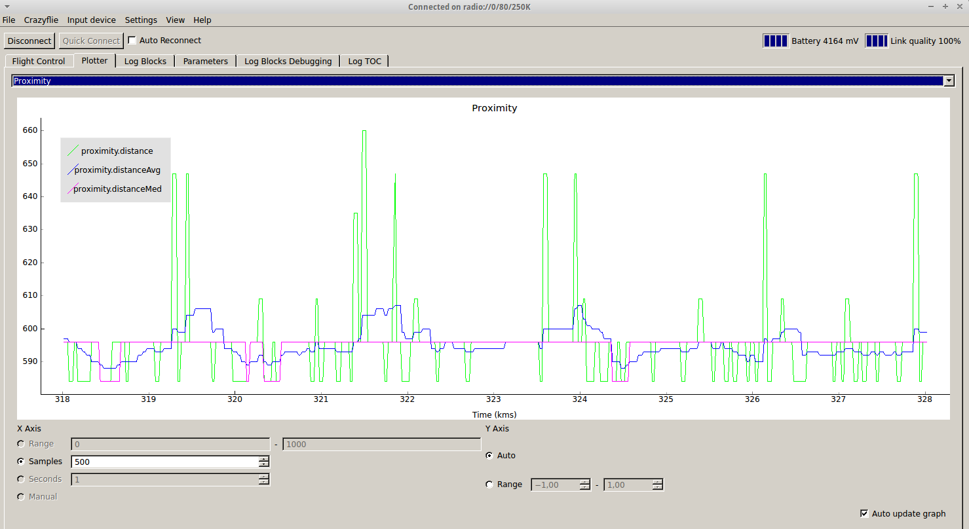Screen dimensions: 969x529
Task: Click the link quality indicator icon
Action: click(x=876, y=41)
